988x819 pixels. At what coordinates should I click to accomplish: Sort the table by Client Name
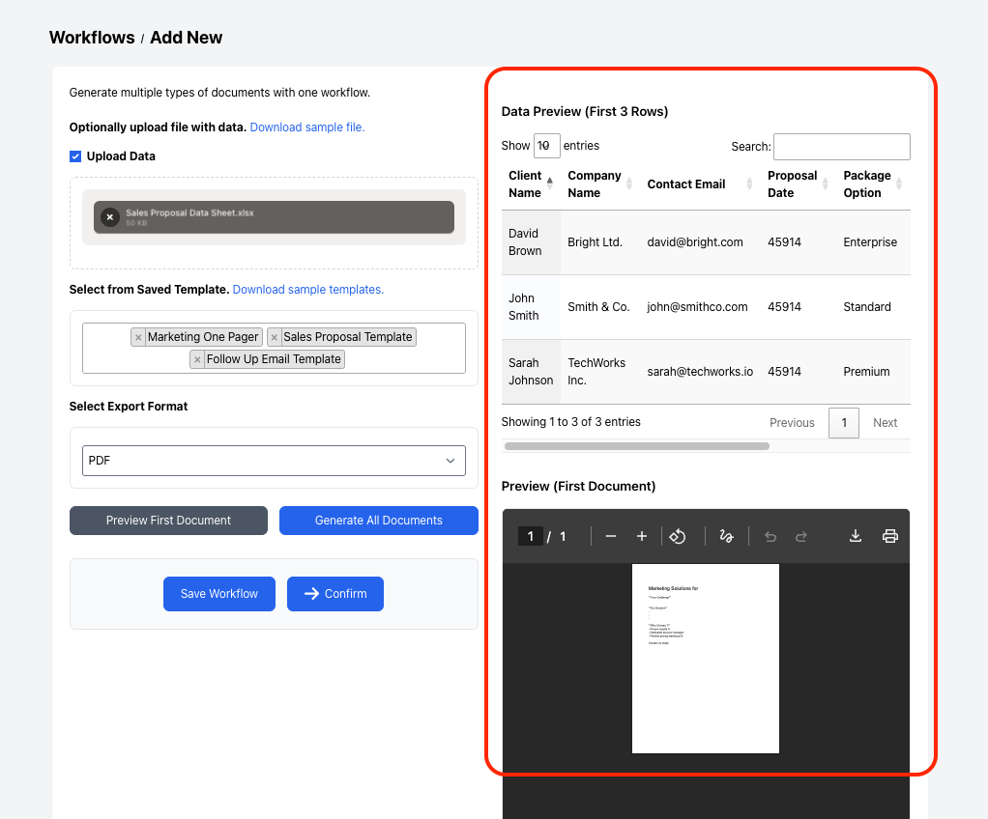click(551, 183)
